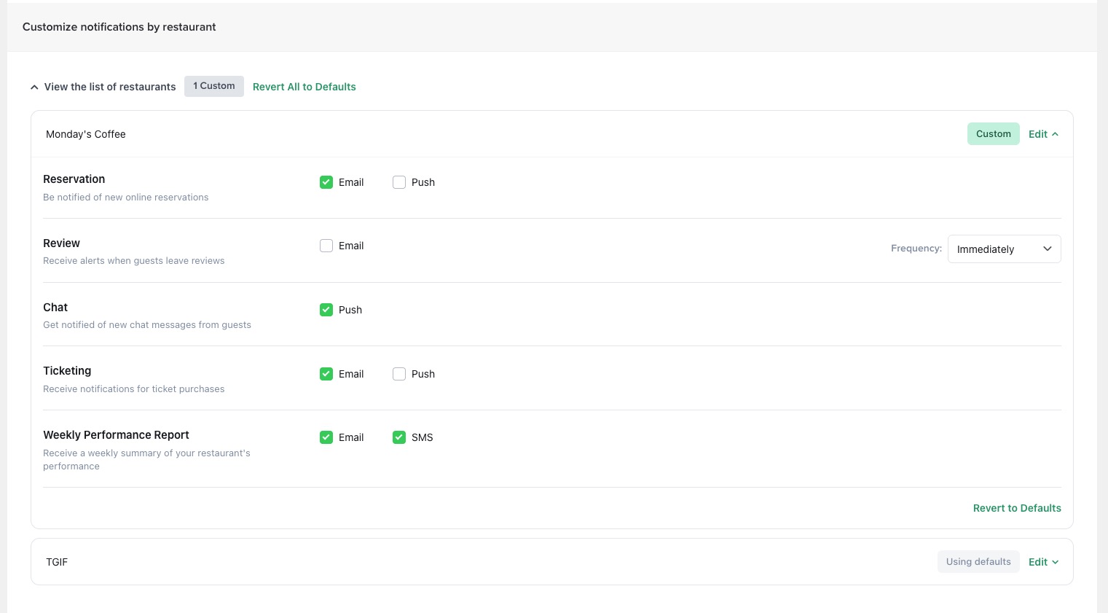Viewport: 1108px width, 613px height.
Task: Disable SMS for Weekly Performance Report
Action: click(x=399, y=437)
